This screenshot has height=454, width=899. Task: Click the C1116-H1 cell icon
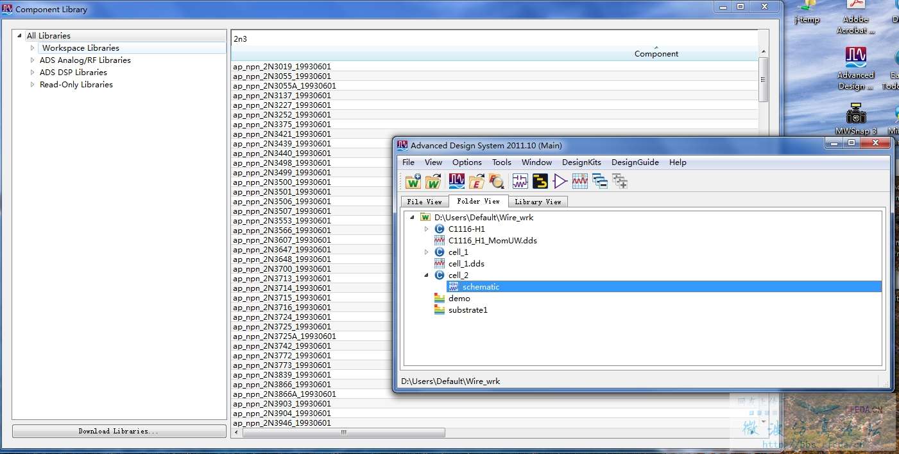(x=440, y=229)
